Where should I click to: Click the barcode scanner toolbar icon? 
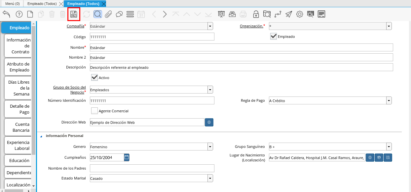(310, 14)
